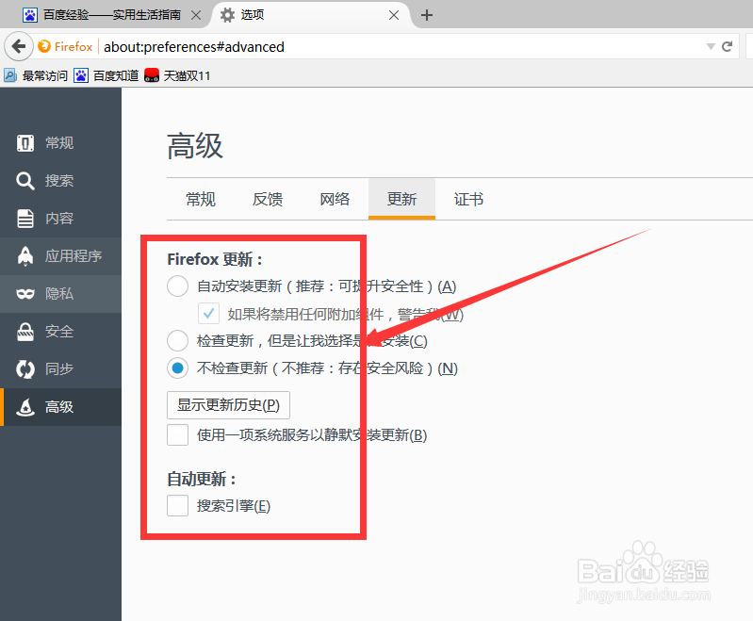Select the 选项 browser tab
Viewport: 753px width, 621px height.
tap(311, 15)
